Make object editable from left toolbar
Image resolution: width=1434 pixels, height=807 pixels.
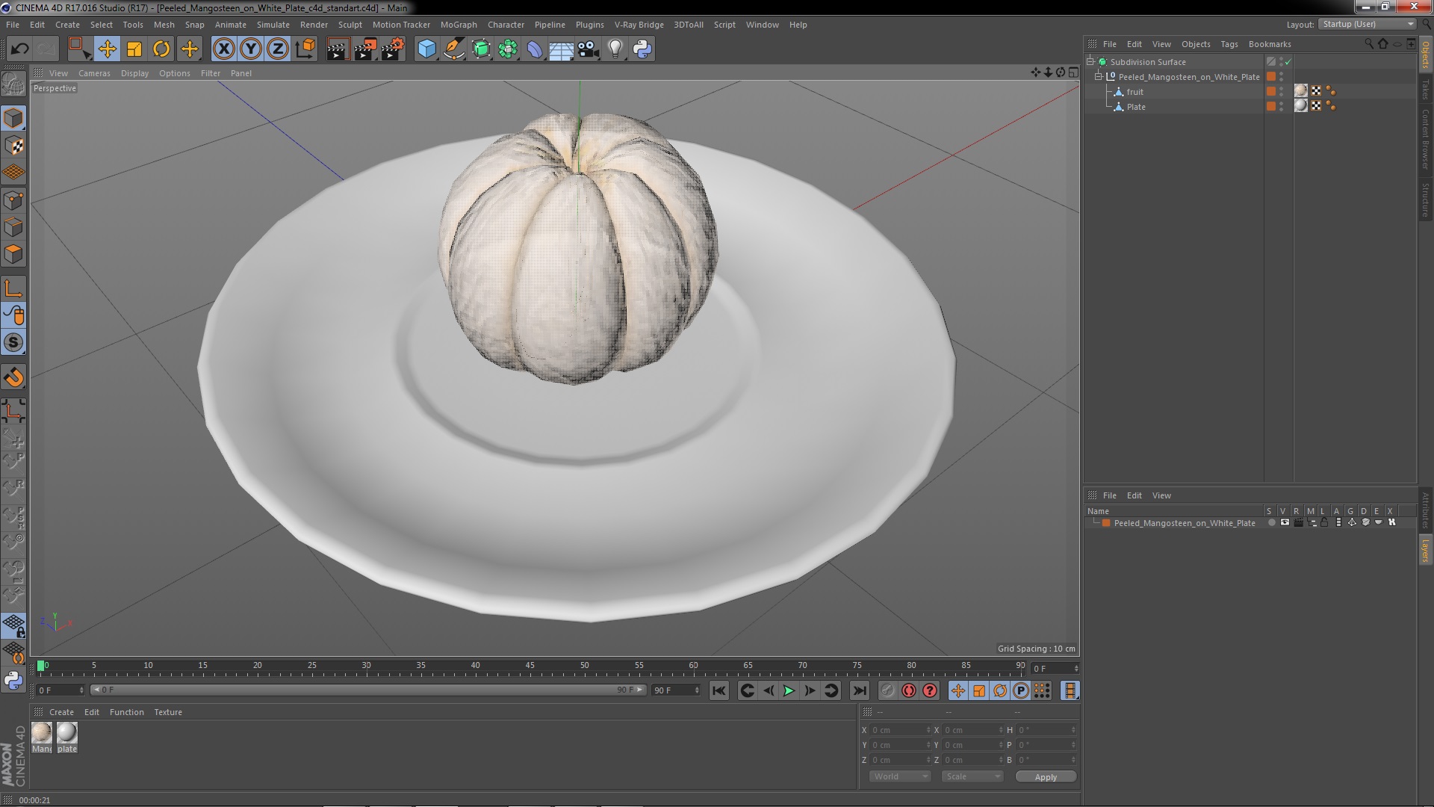(x=13, y=84)
